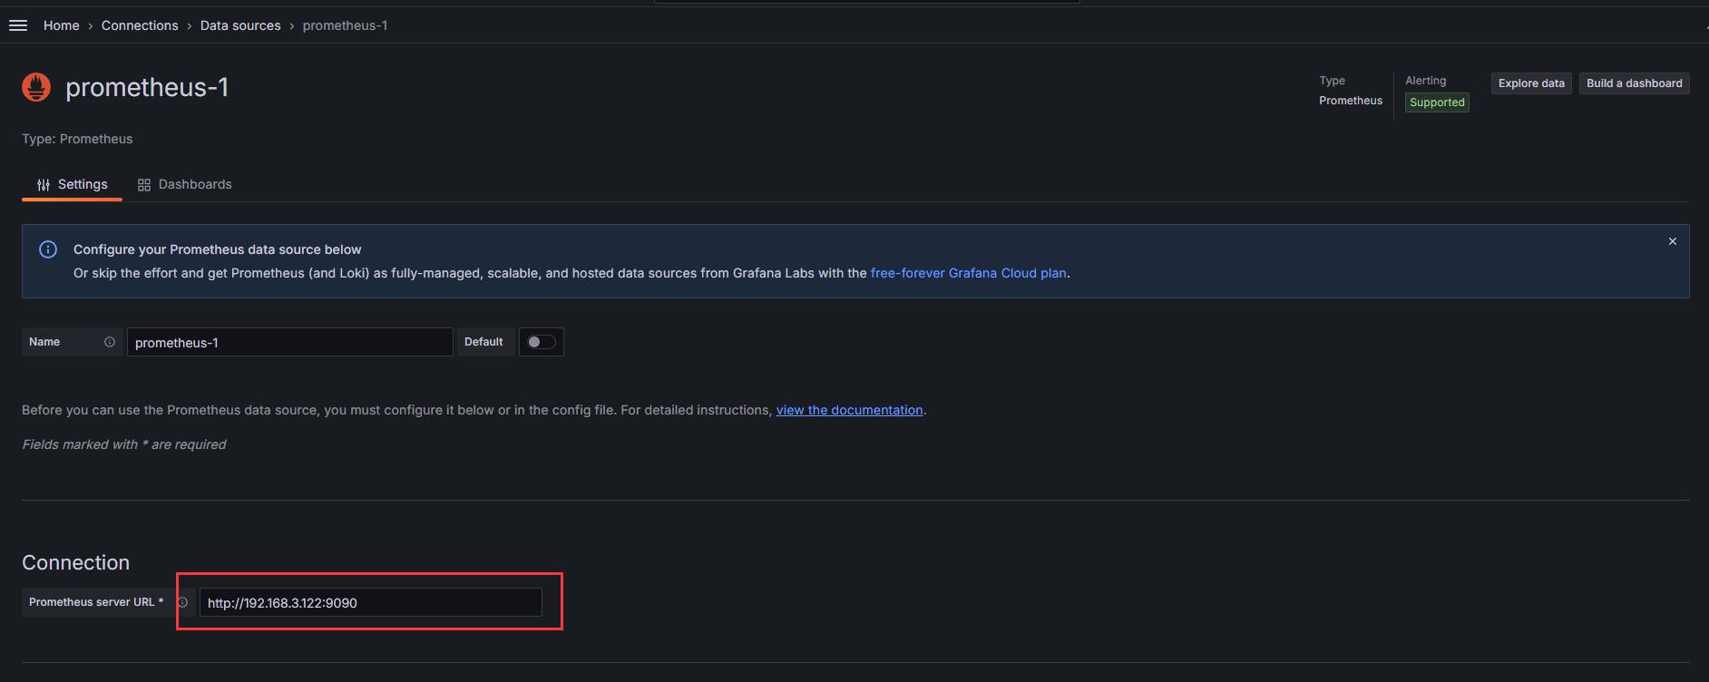Click the Prometheus value under Type
The width and height of the screenshot is (1709, 682).
[1351, 101]
